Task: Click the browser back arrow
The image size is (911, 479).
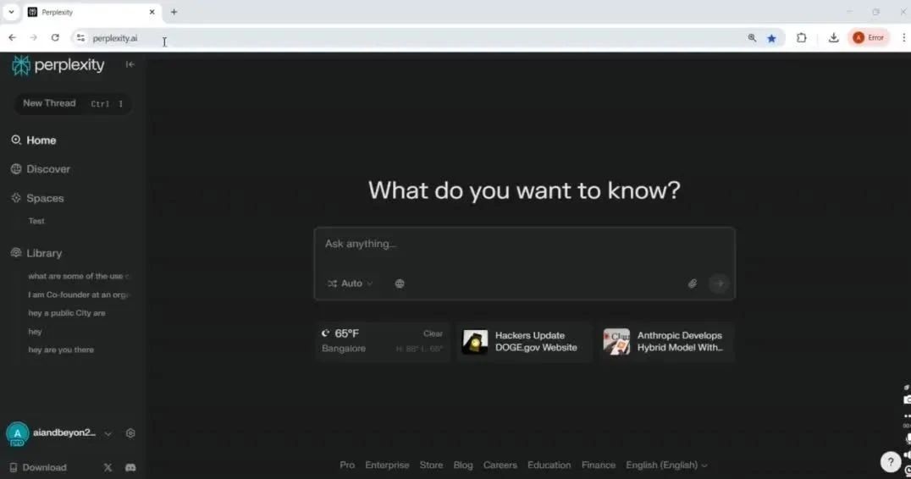Action: click(x=12, y=38)
